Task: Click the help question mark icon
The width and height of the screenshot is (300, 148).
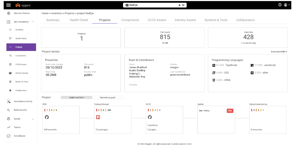Action: click(280, 5)
